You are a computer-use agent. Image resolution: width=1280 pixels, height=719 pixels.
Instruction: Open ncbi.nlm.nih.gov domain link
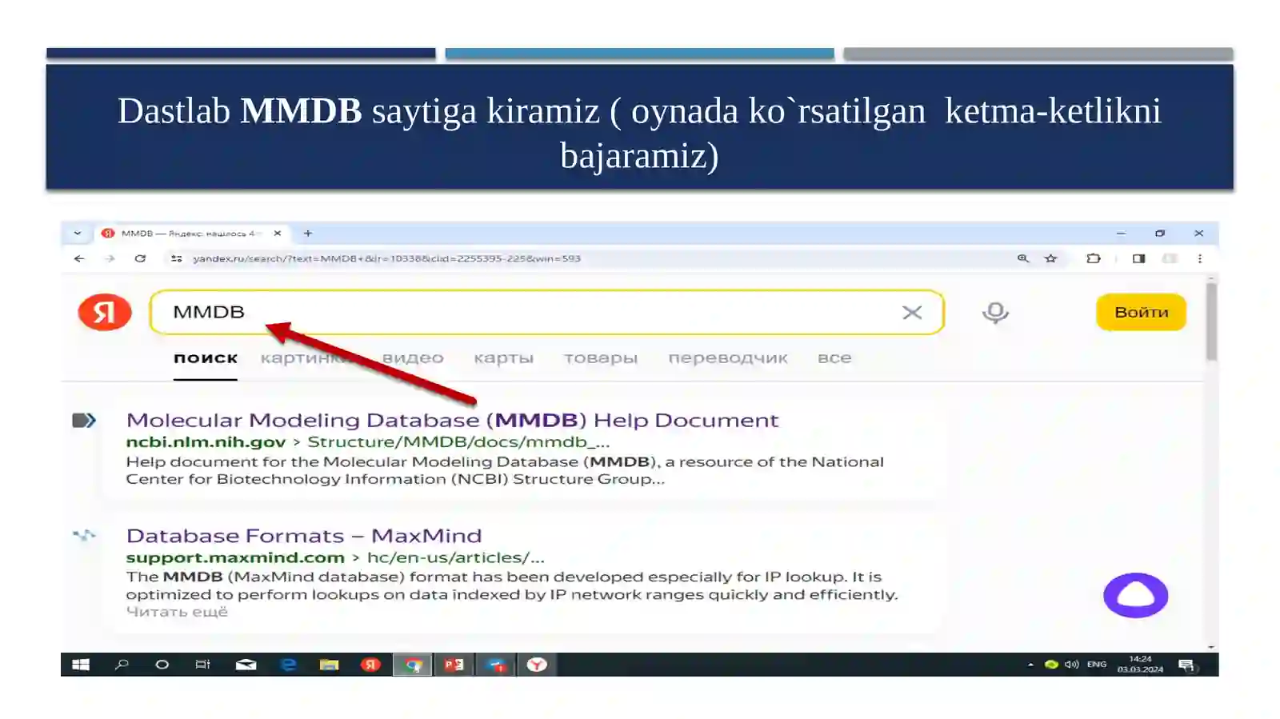click(206, 442)
